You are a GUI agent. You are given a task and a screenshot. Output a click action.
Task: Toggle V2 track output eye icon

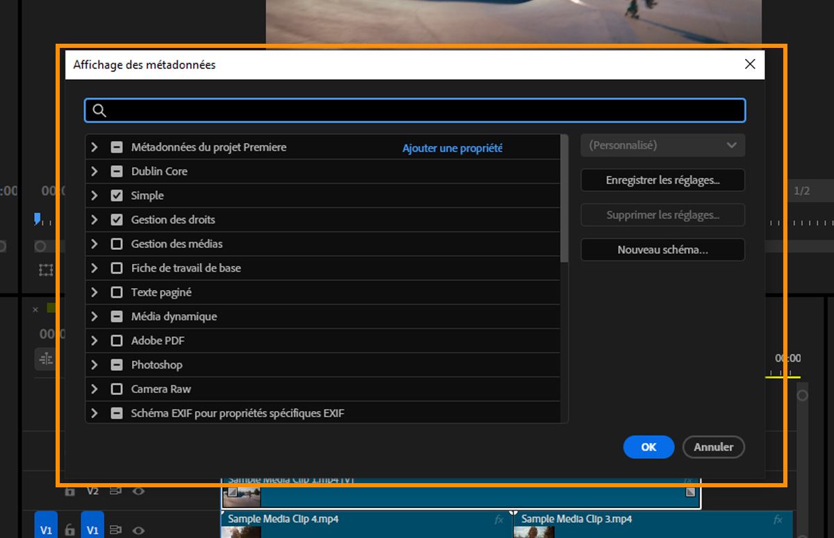click(138, 491)
